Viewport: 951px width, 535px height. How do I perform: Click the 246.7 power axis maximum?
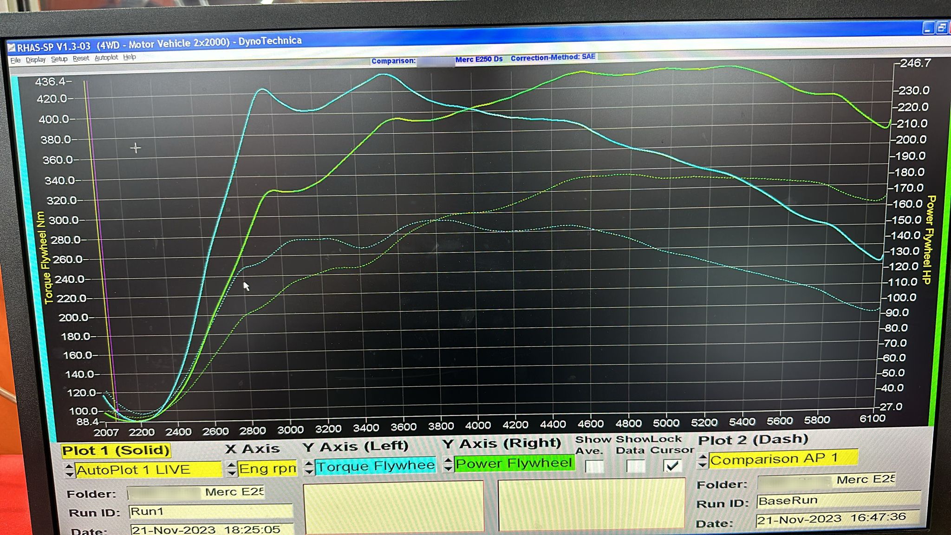(916, 63)
